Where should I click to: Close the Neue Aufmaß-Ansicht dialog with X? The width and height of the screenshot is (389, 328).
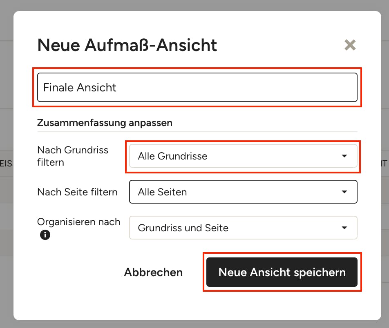350,45
